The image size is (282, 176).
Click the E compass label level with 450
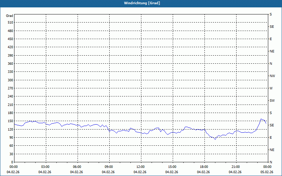tap(271, 39)
